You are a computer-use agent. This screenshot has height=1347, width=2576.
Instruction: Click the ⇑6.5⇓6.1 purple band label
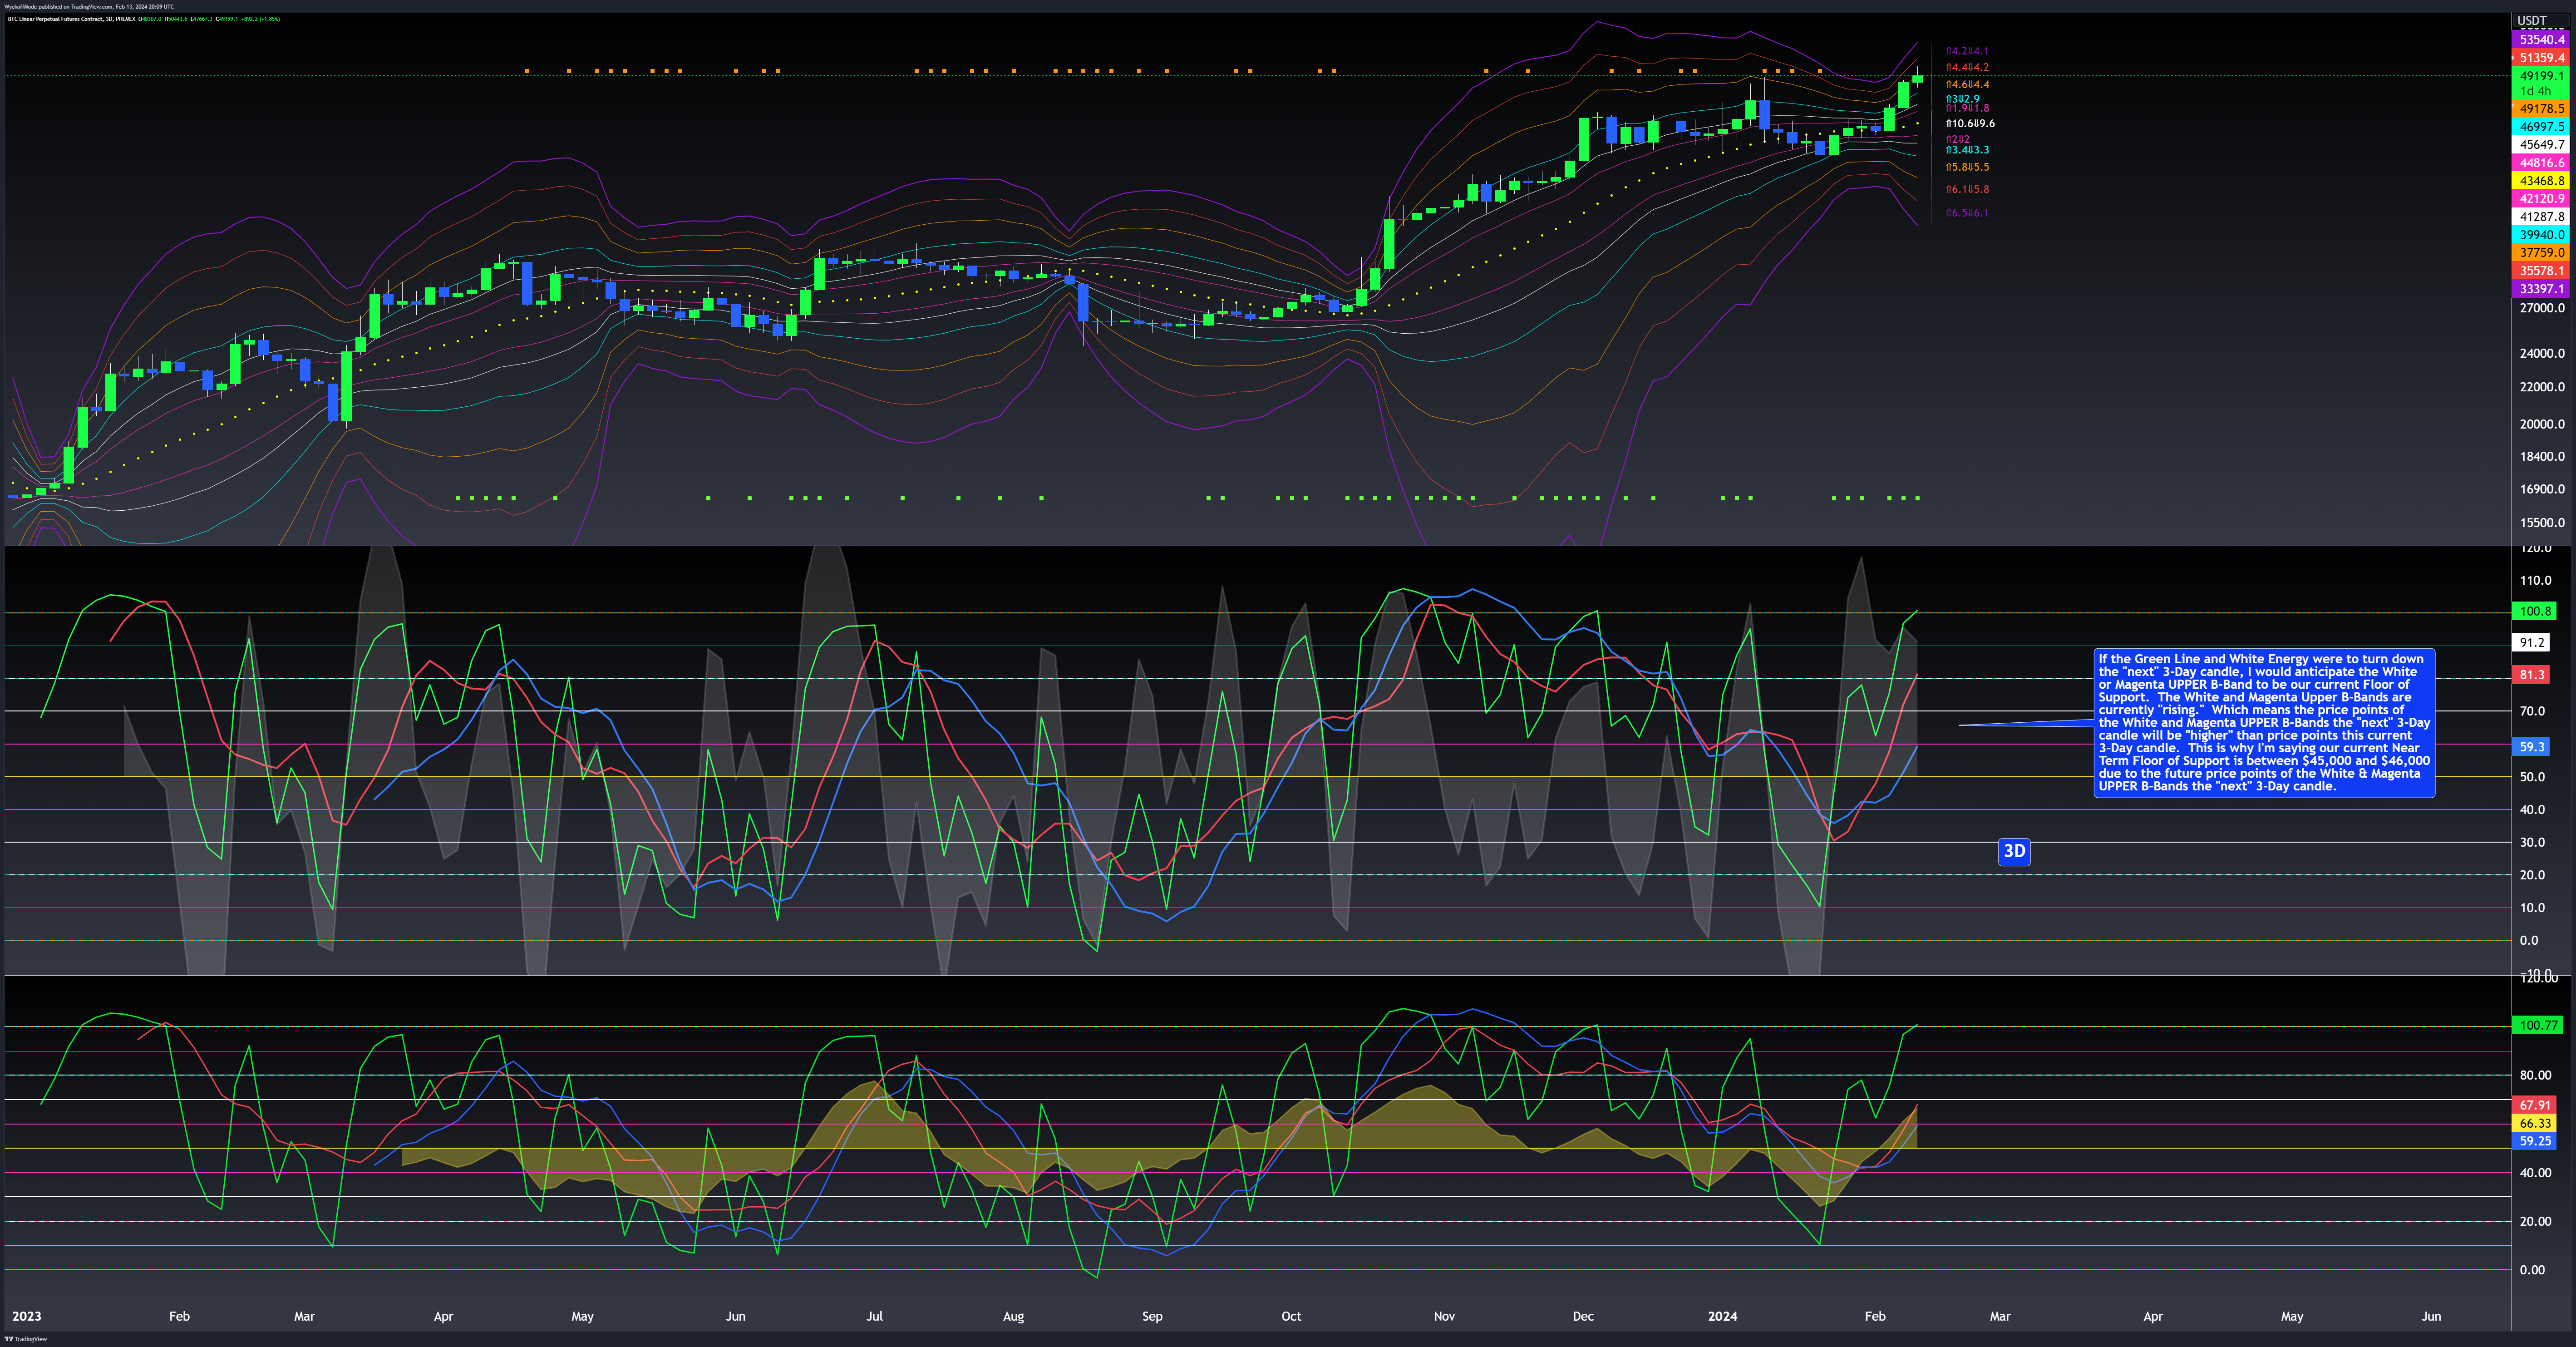(x=1967, y=213)
